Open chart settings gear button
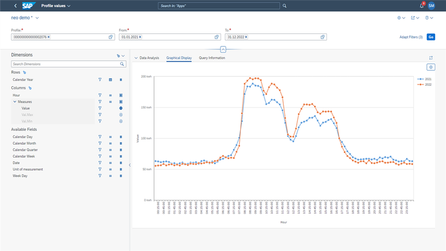 pyautogui.click(x=431, y=67)
